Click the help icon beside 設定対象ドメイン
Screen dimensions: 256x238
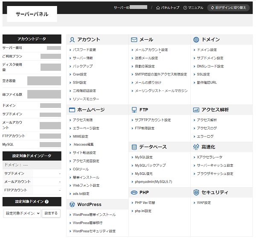[47, 202]
